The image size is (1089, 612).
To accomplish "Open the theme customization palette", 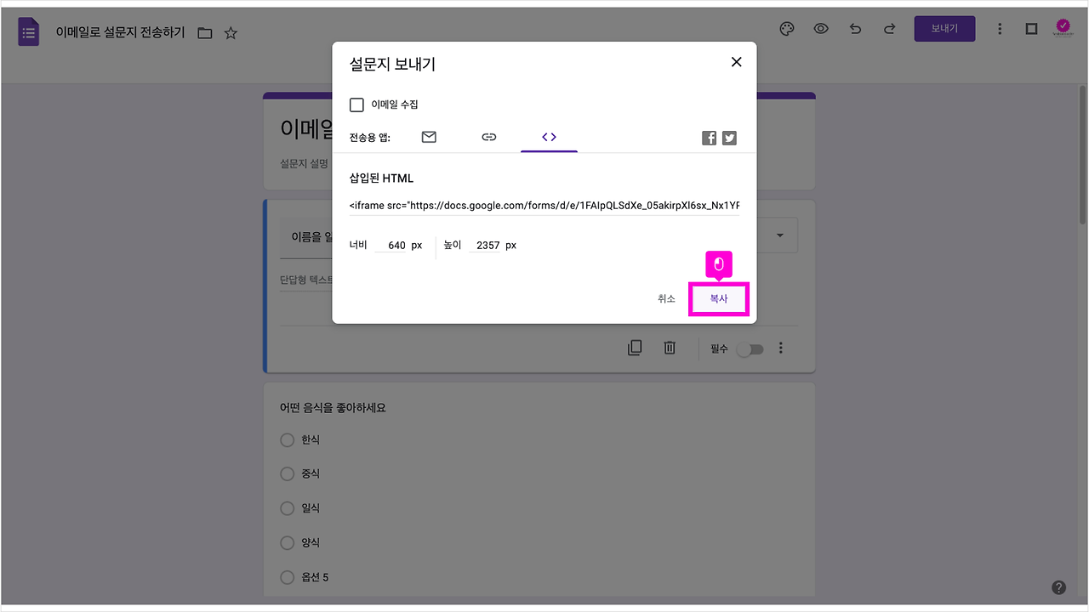I will [x=786, y=28].
